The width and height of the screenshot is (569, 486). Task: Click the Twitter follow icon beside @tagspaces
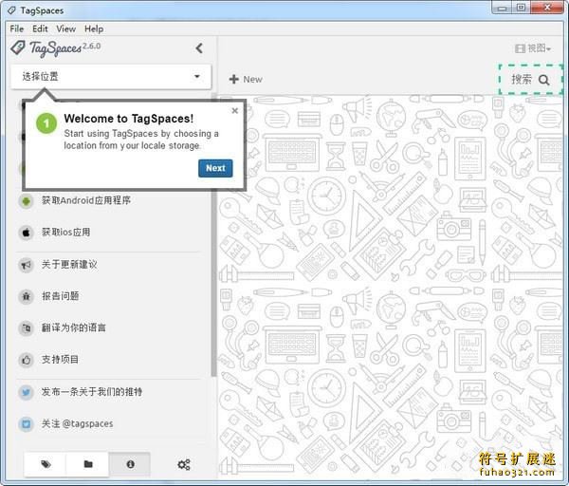coord(27,424)
